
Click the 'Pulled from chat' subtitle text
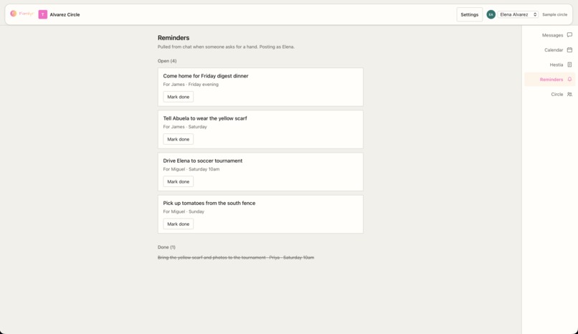(x=226, y=47)
